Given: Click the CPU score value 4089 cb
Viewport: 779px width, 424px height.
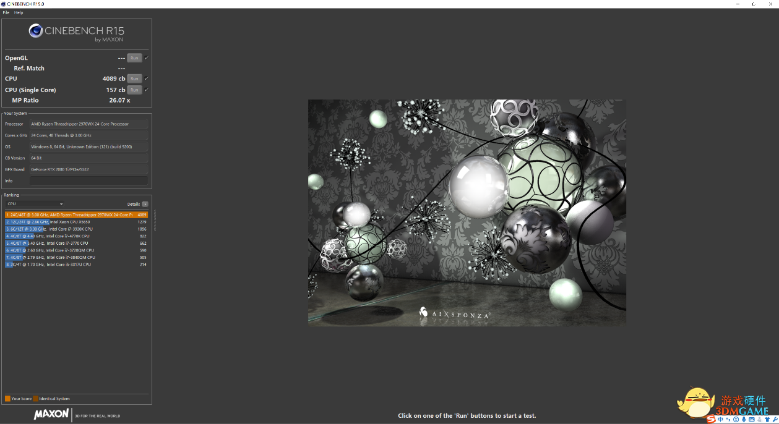Looking at the screenshot, I should (x=114, y=78).
